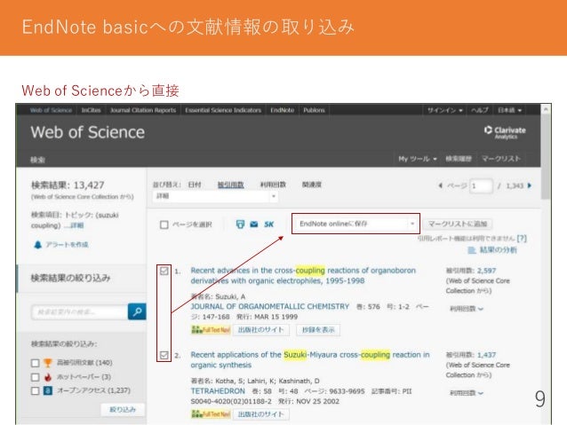This screenshot has height=425, width=567.
Task: Open the help menu item
Action: [x=480, y=110]
